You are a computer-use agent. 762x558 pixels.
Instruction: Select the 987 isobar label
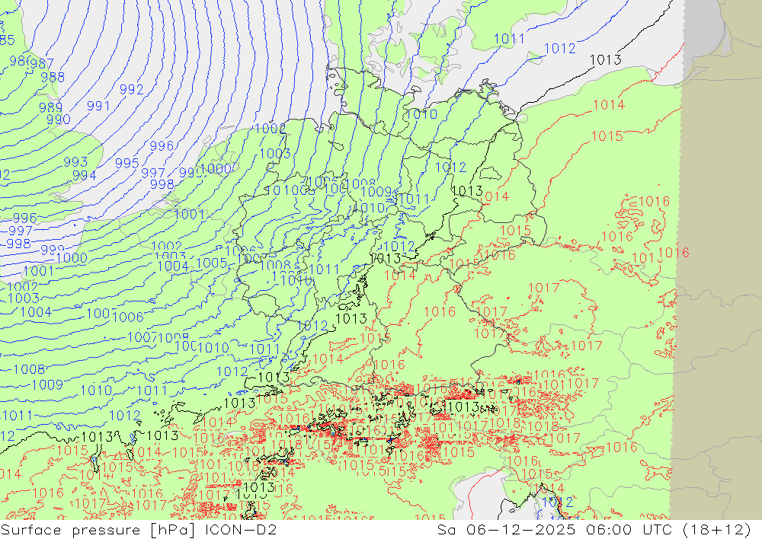[x=42, y=64]
